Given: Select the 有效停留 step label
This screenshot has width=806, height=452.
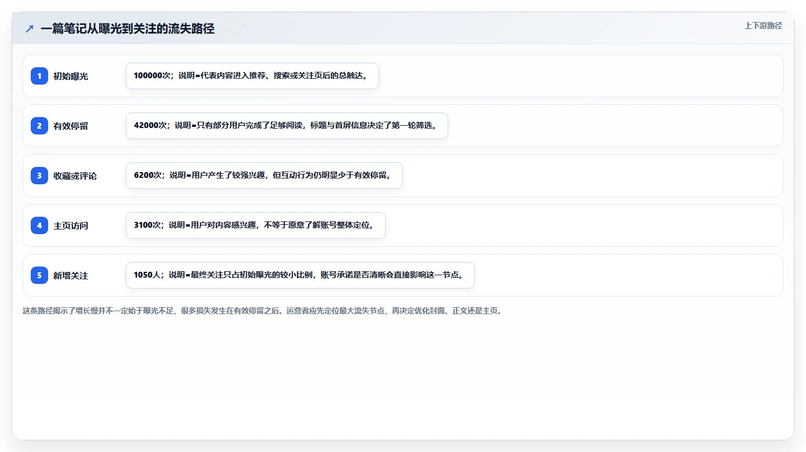Looking at the screenshot, I should 71,126.
